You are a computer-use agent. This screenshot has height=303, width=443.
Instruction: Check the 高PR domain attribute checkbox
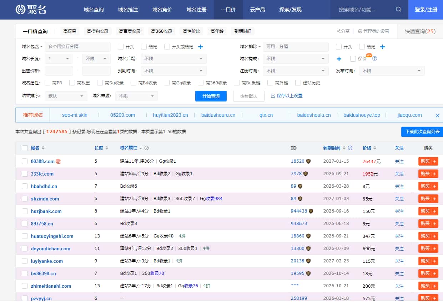[47, 83]
